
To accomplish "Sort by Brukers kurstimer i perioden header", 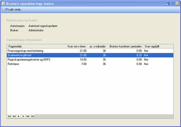I will (125, 46).
